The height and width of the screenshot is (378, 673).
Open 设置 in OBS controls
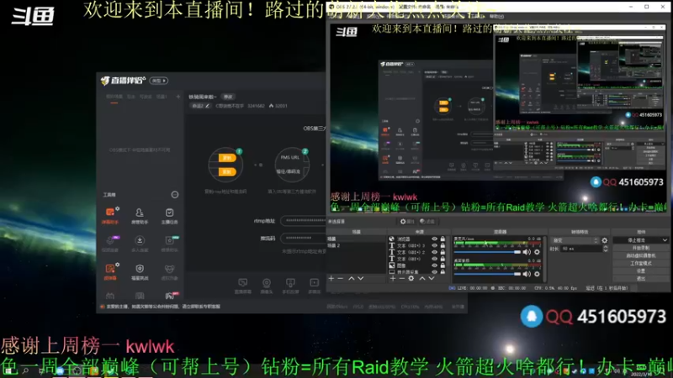click(641, 271)
